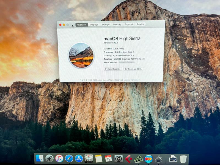Open the disc-shaped app icon in Dock
This screenshot has height=165, width=220.
[x=89, y=159]
